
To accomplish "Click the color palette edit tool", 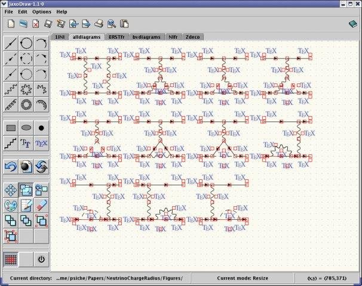I will pos(11,205).
